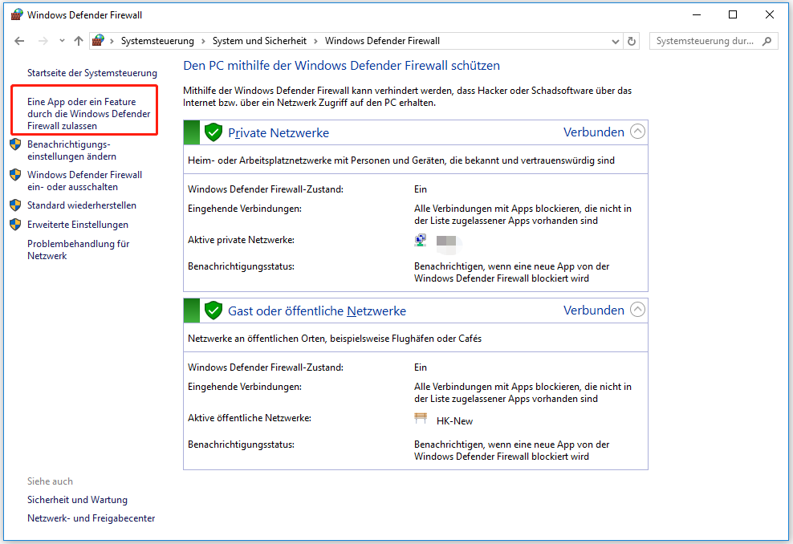Click the HK-New network bench icon

tap(421, 418)
